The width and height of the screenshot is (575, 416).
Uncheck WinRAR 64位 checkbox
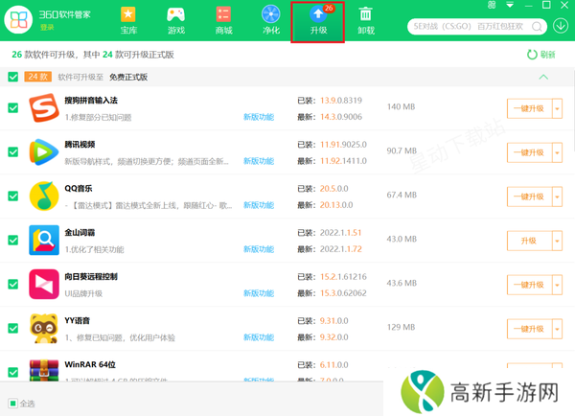click(13, 372)
